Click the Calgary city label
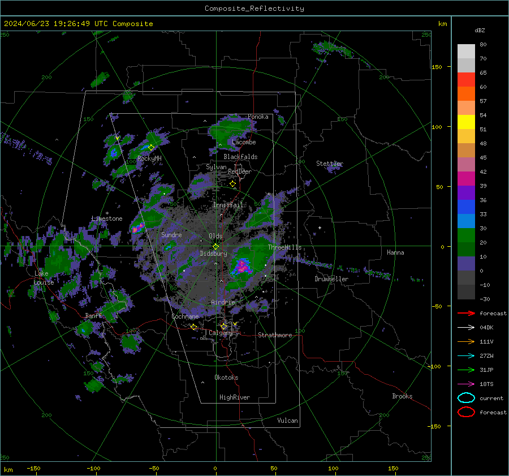Screen dimensions: 509x476 (x=221, y=333)
